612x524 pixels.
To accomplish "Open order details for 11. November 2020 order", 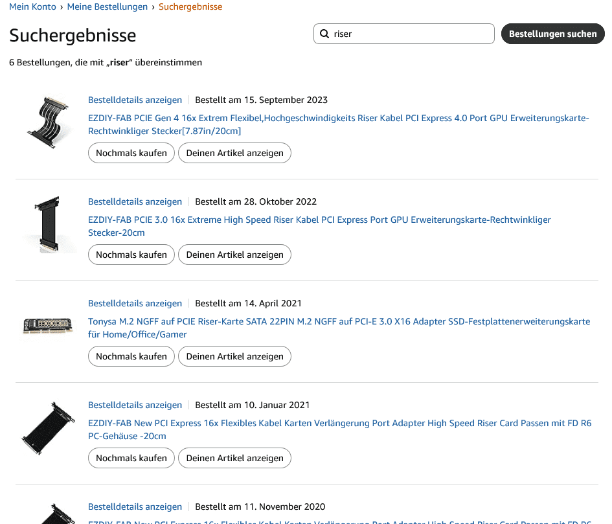I will click(x=135, y=507).
